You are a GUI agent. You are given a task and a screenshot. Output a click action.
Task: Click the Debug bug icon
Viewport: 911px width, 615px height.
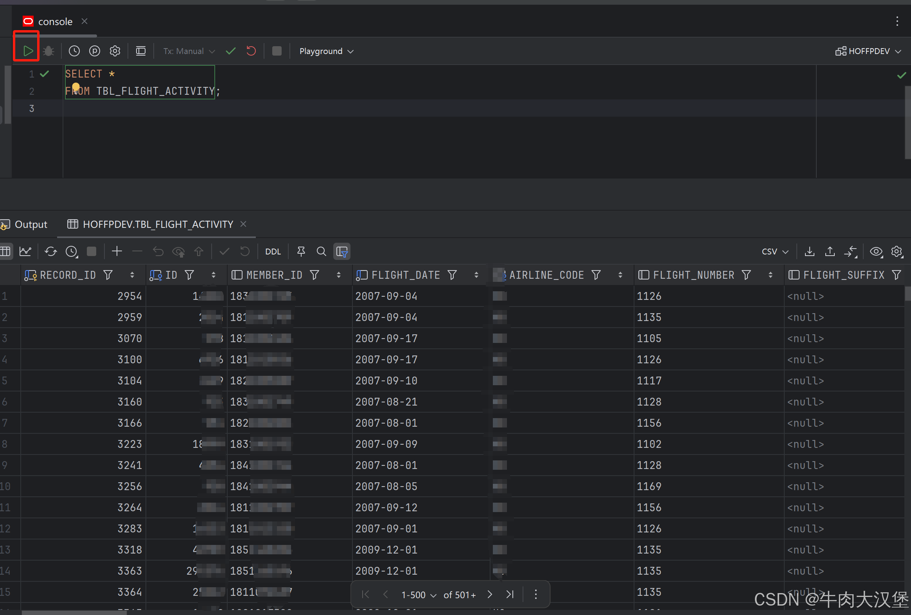pos(49,51)
